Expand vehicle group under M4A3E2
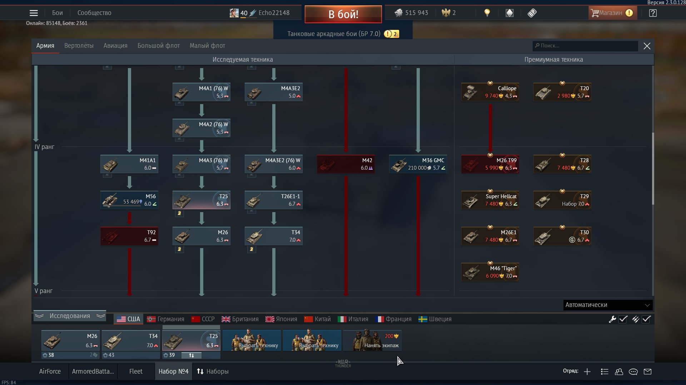This screenshot has width=686, height=385. (x=252, y=103)
